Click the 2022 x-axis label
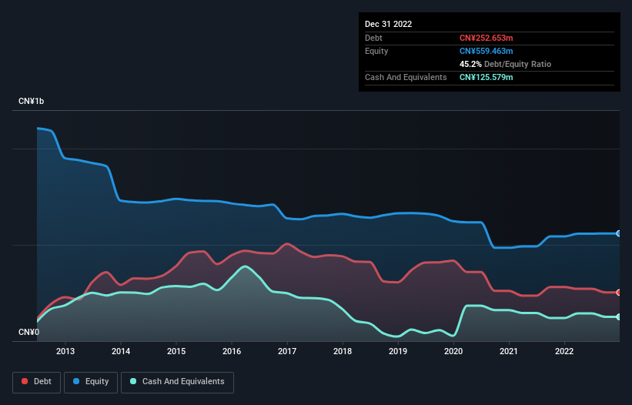 tap(564, 351)
